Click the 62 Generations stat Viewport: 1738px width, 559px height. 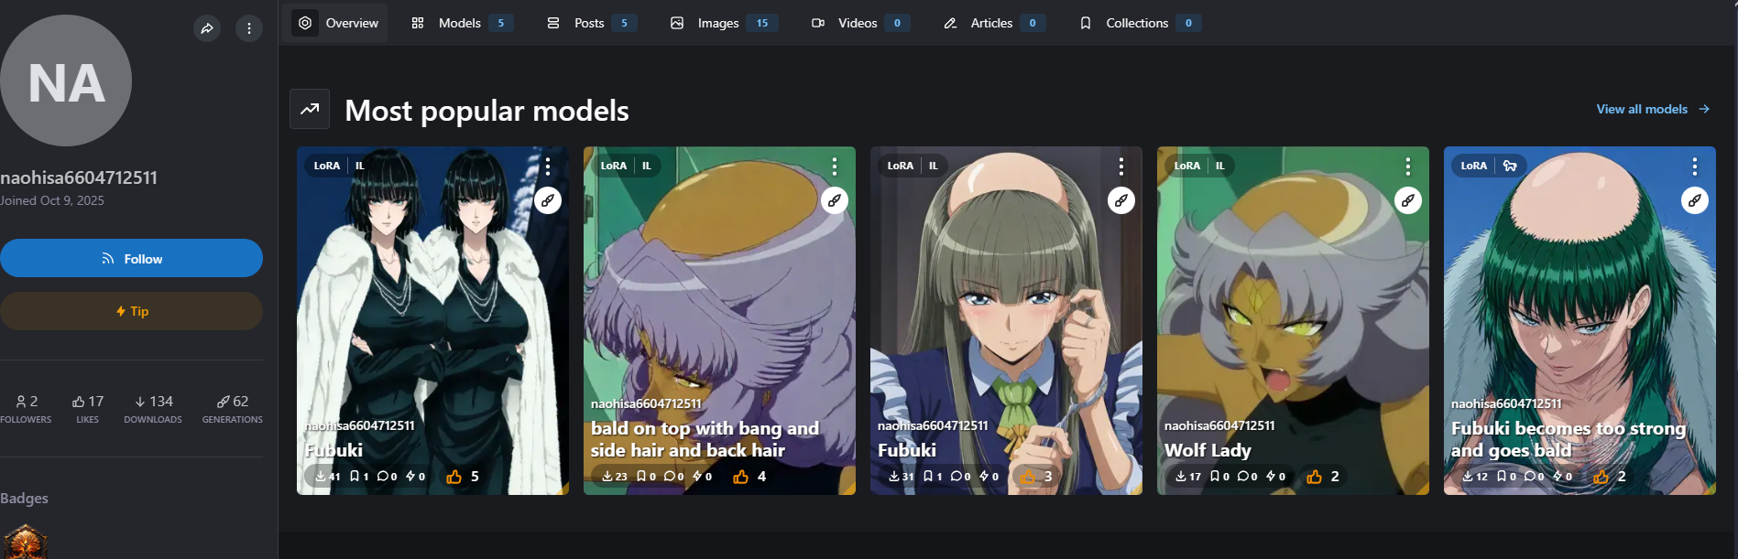(x=233, y=409)
